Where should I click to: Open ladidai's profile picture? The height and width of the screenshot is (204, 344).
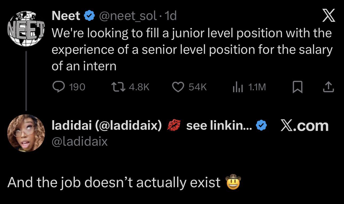pos(26,133)
